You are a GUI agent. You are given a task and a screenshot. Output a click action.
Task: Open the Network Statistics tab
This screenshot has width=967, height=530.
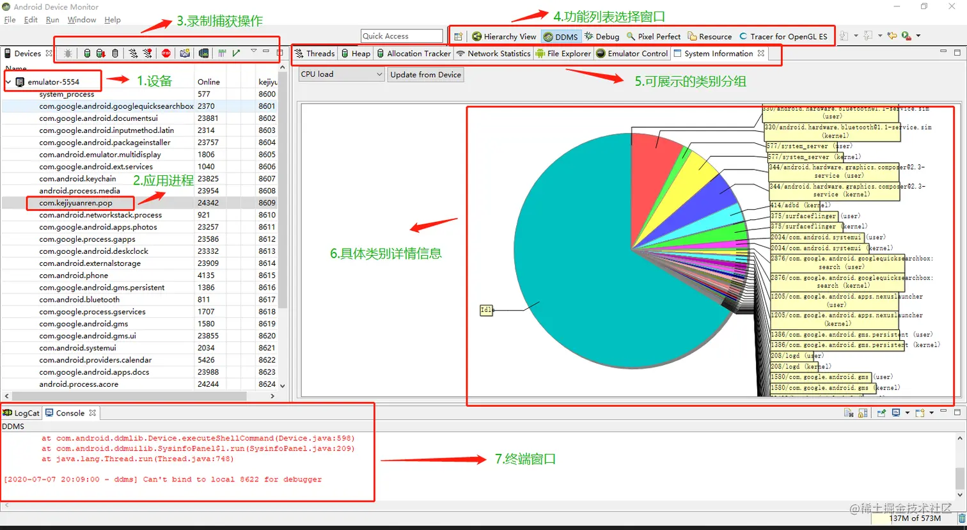[493, 54]
